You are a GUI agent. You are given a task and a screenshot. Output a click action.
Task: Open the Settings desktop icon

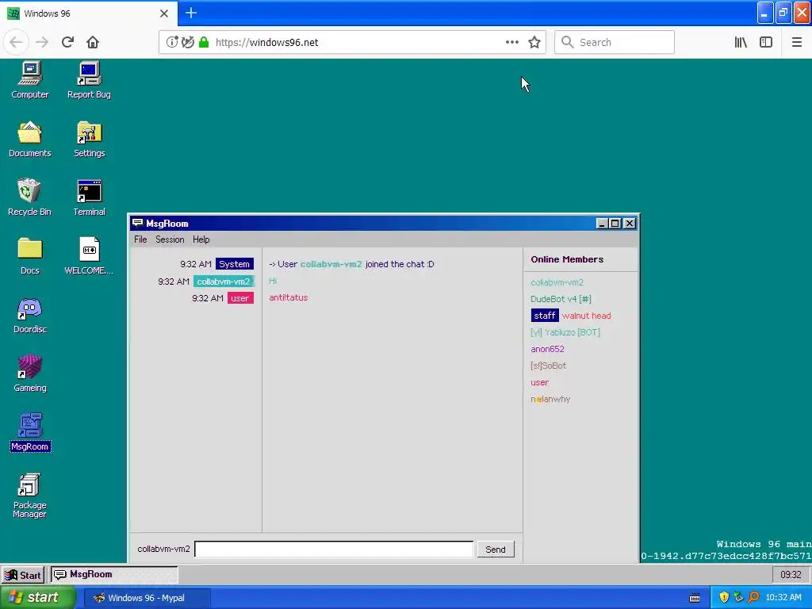(89, 139)
